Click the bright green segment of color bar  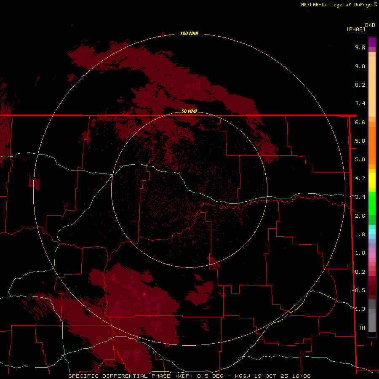(372, 203)
